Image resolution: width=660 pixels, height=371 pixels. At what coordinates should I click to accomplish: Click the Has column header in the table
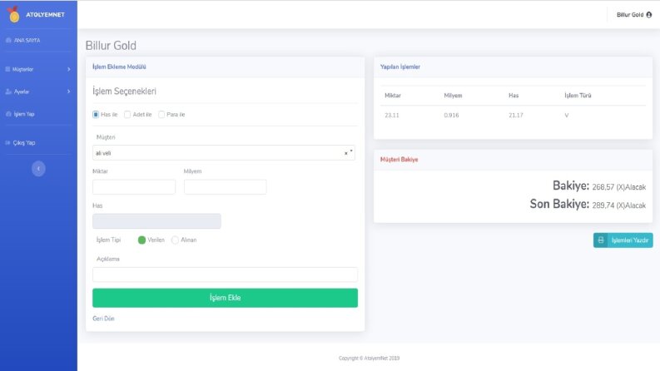coord(514,96)
